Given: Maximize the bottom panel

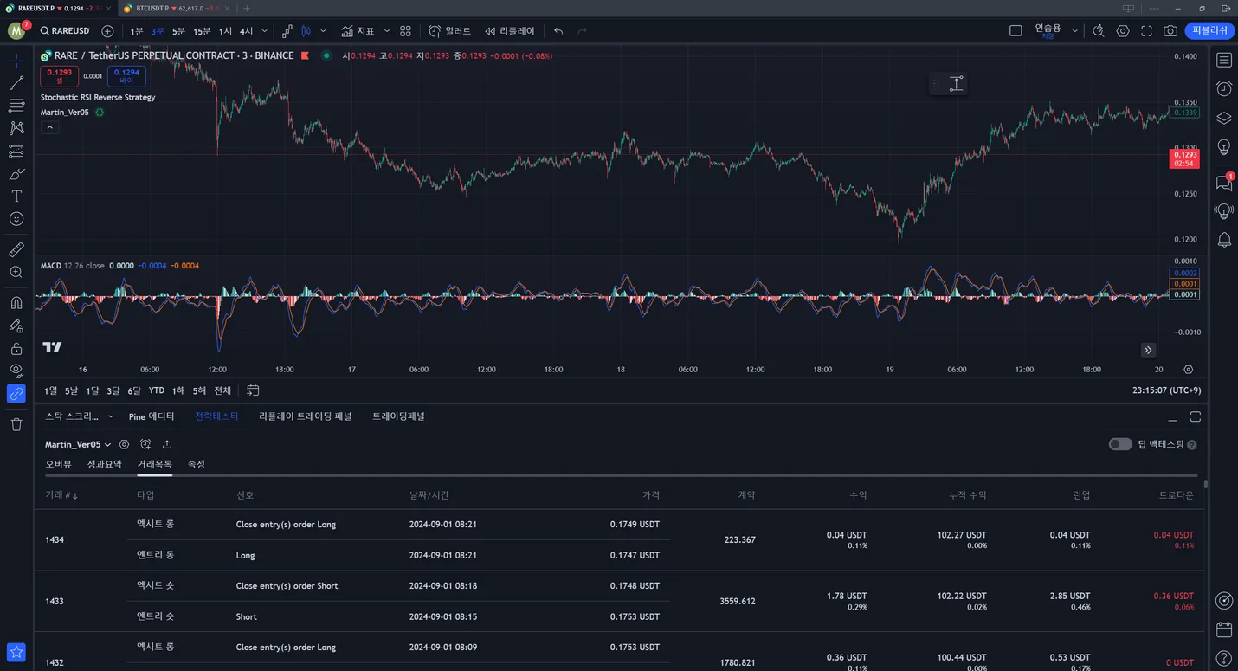Looking at the screenshot, I should coord(1196,416).
